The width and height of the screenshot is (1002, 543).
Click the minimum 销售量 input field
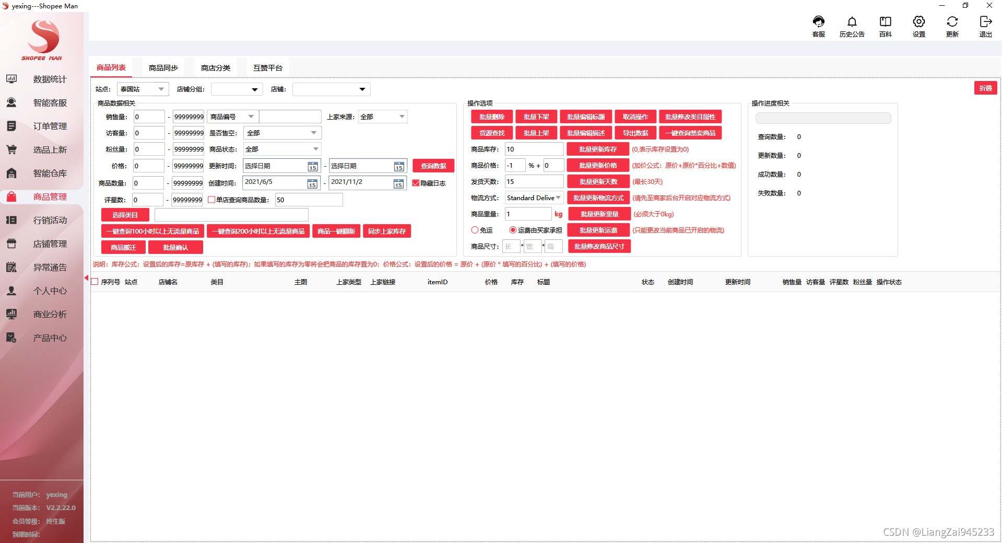[149, 117]
